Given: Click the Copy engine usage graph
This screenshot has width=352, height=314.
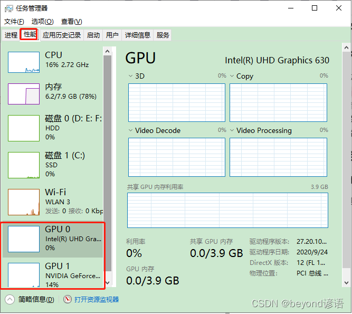Looking at the screenshot, I should pyautogui.click(x=278, y=102).
